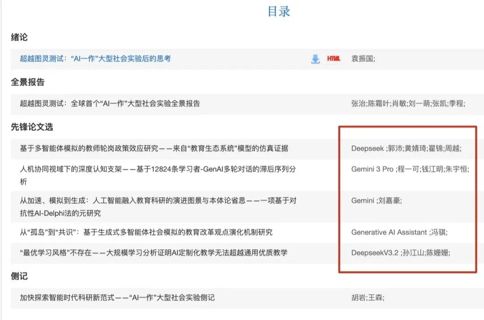Click author list starting with 张治
Image resolution: width=484 pixels, height=320 pixels.
pos(408,104)
